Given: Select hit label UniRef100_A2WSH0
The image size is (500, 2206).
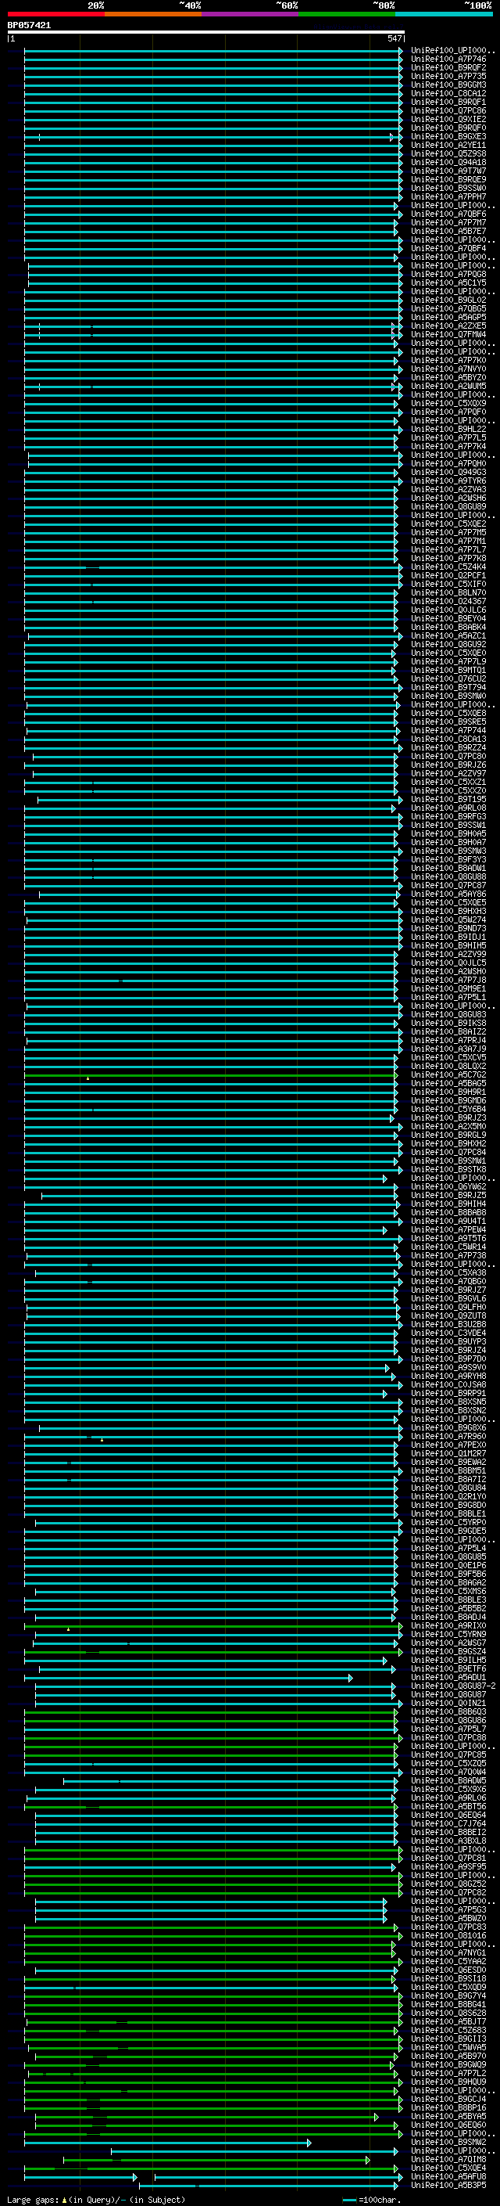Looking at the screenshot, I should click(x=448, y=971).
